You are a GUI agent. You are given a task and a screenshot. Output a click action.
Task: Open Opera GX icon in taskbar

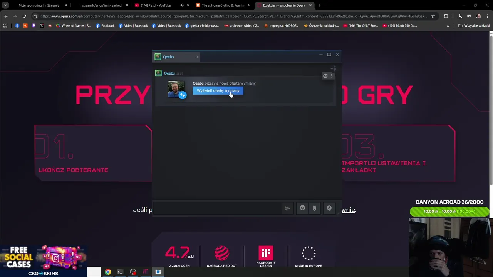pyautogui.click(x=146, y=272)
